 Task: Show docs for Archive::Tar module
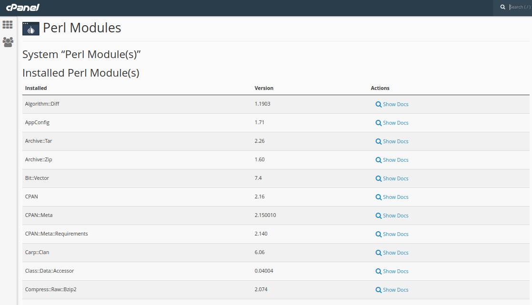(395, 141)
